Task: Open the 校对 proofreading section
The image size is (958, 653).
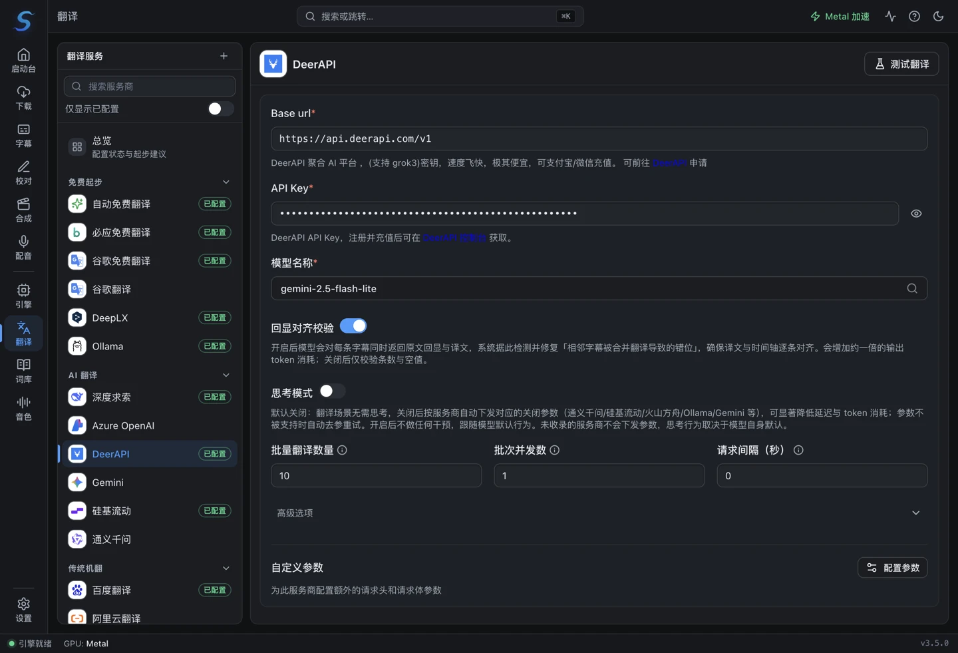Action: (23, 172)
